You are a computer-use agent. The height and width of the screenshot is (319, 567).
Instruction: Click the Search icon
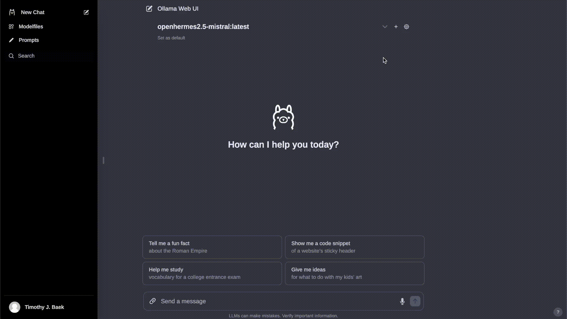point(11,56)
